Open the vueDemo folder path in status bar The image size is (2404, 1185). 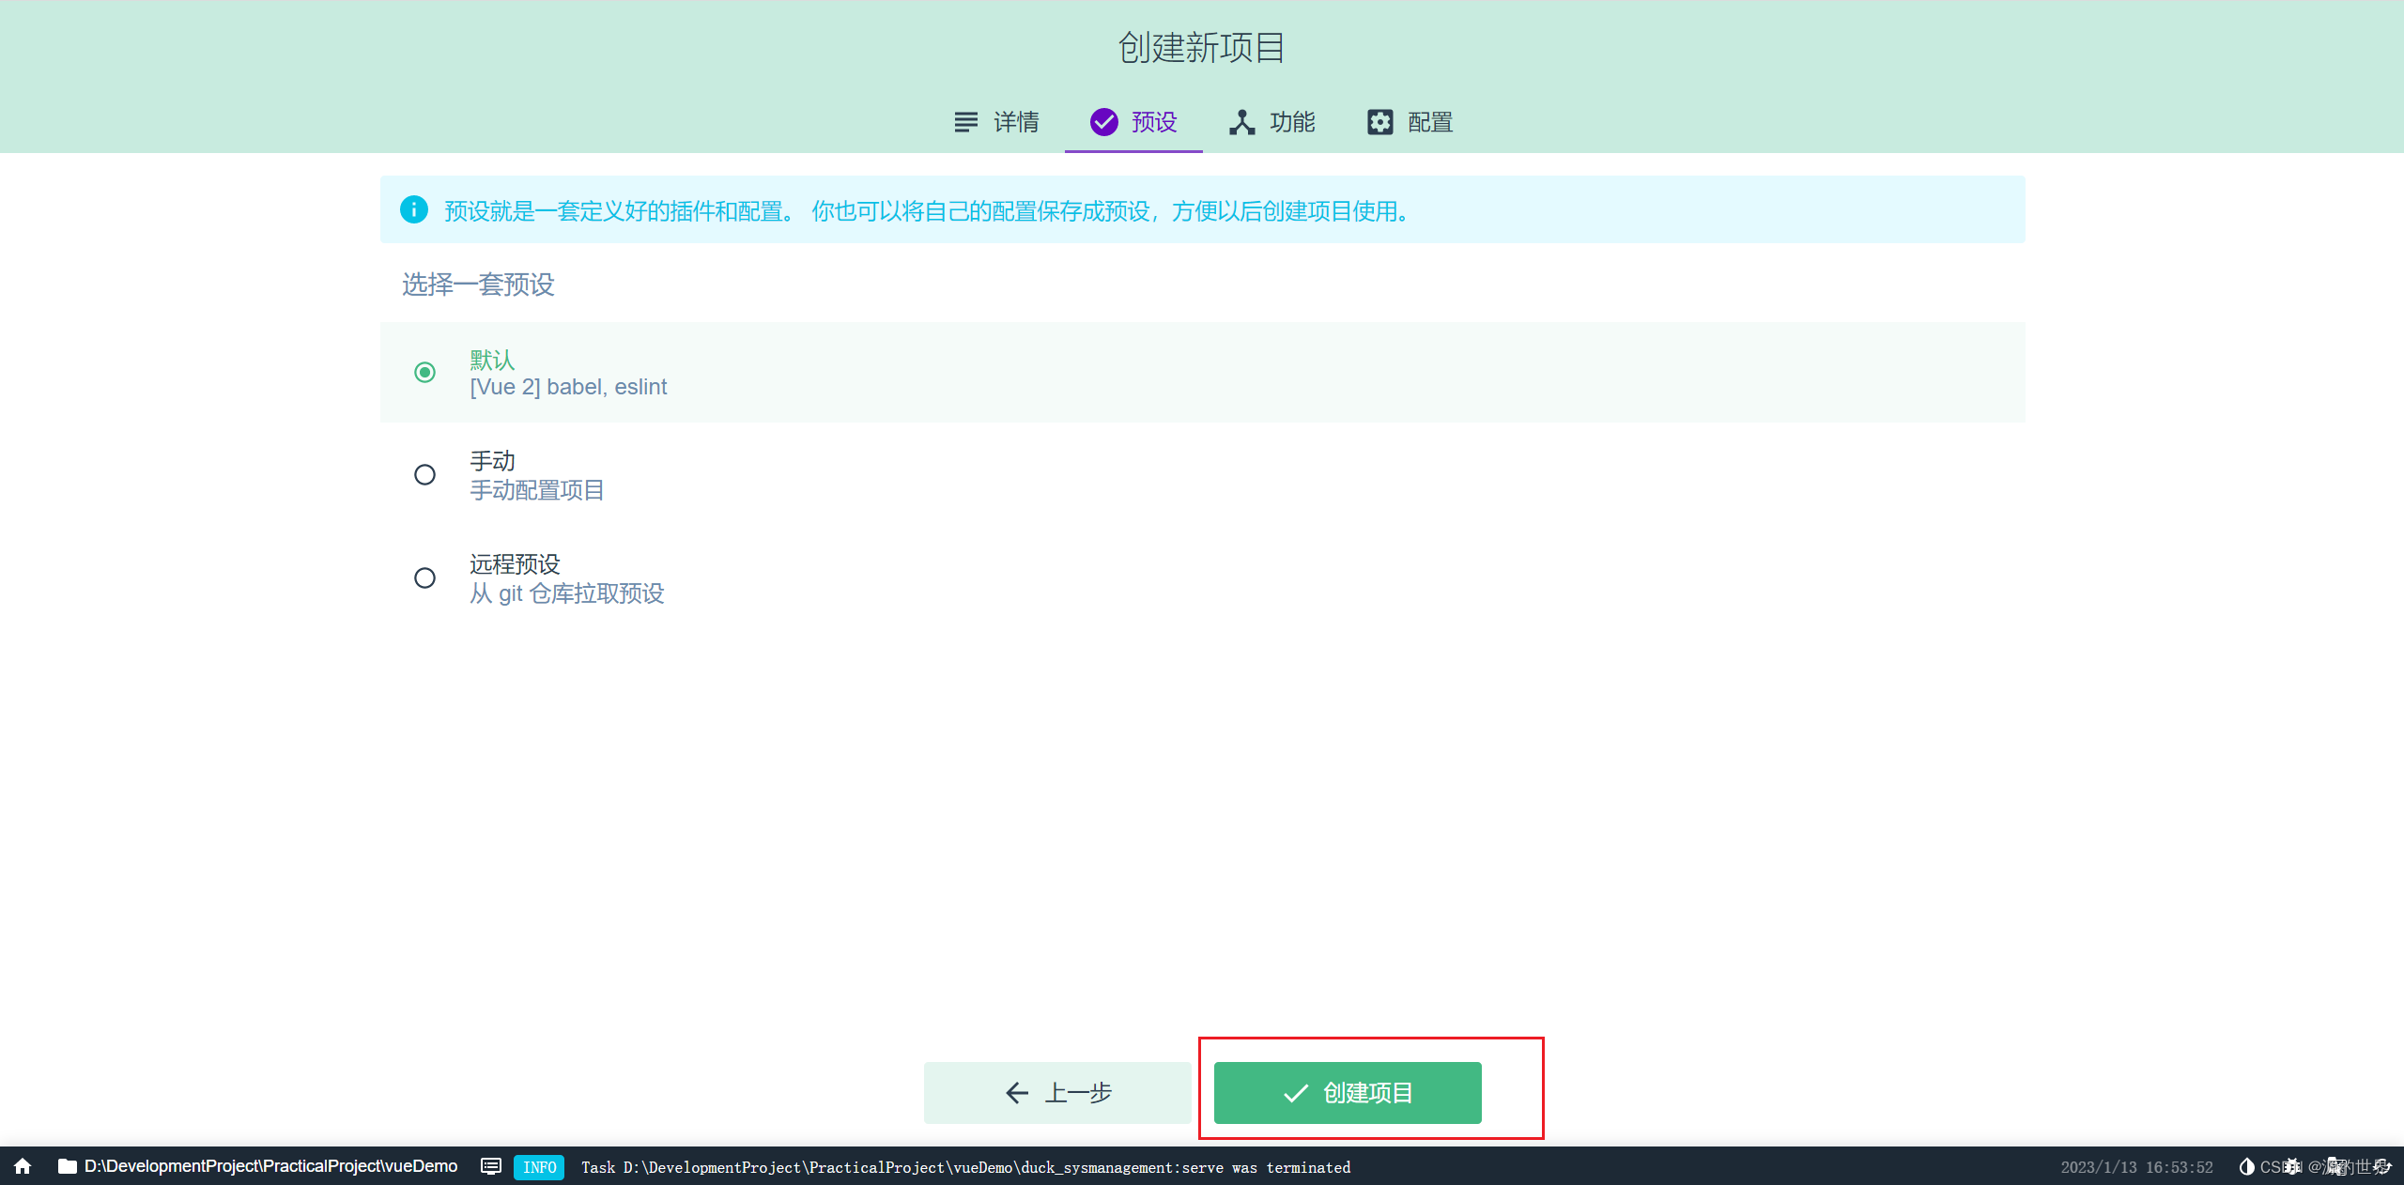coord(257,1166)
